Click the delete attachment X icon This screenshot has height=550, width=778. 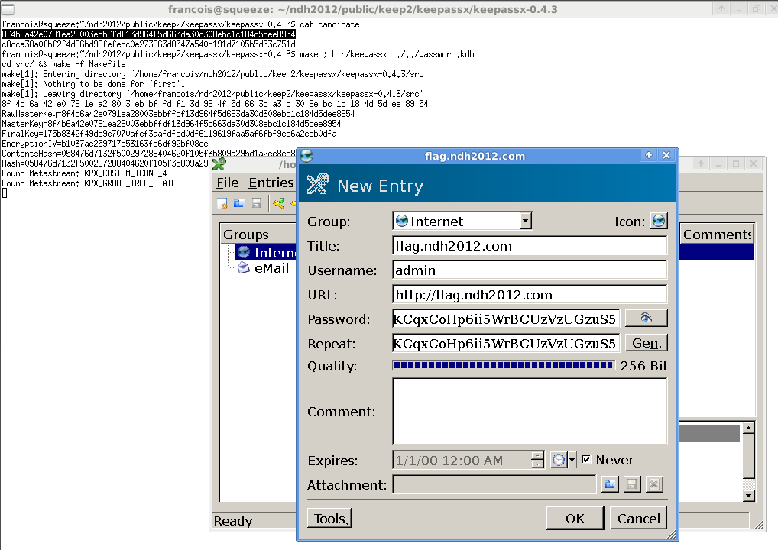654,484
